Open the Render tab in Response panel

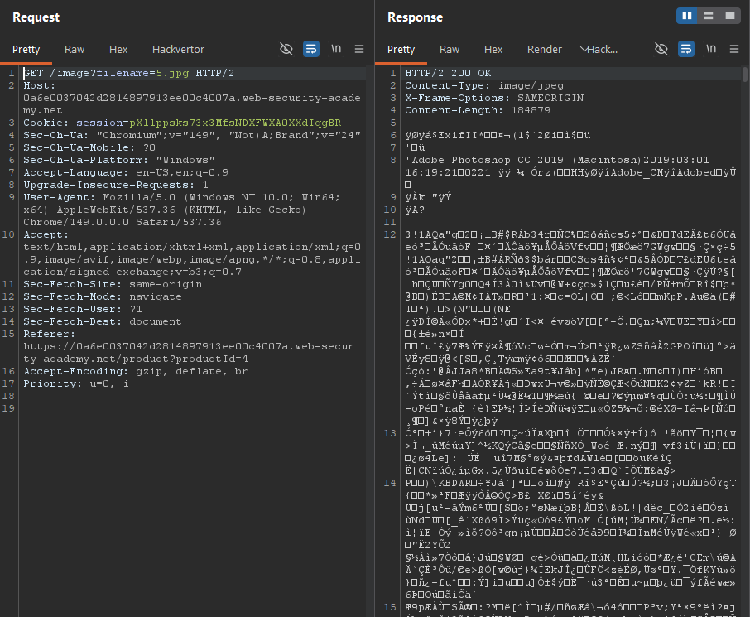click(545, 50)
